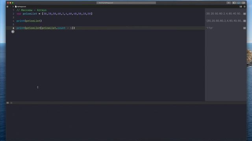The width and height of the screenshot is (252, 141).
Task: Open the Library with the plus button
Action: 228,3
